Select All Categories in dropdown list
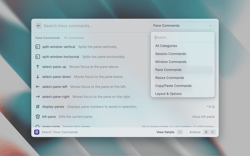The image size is (250, 156). (x=166, y=46)
